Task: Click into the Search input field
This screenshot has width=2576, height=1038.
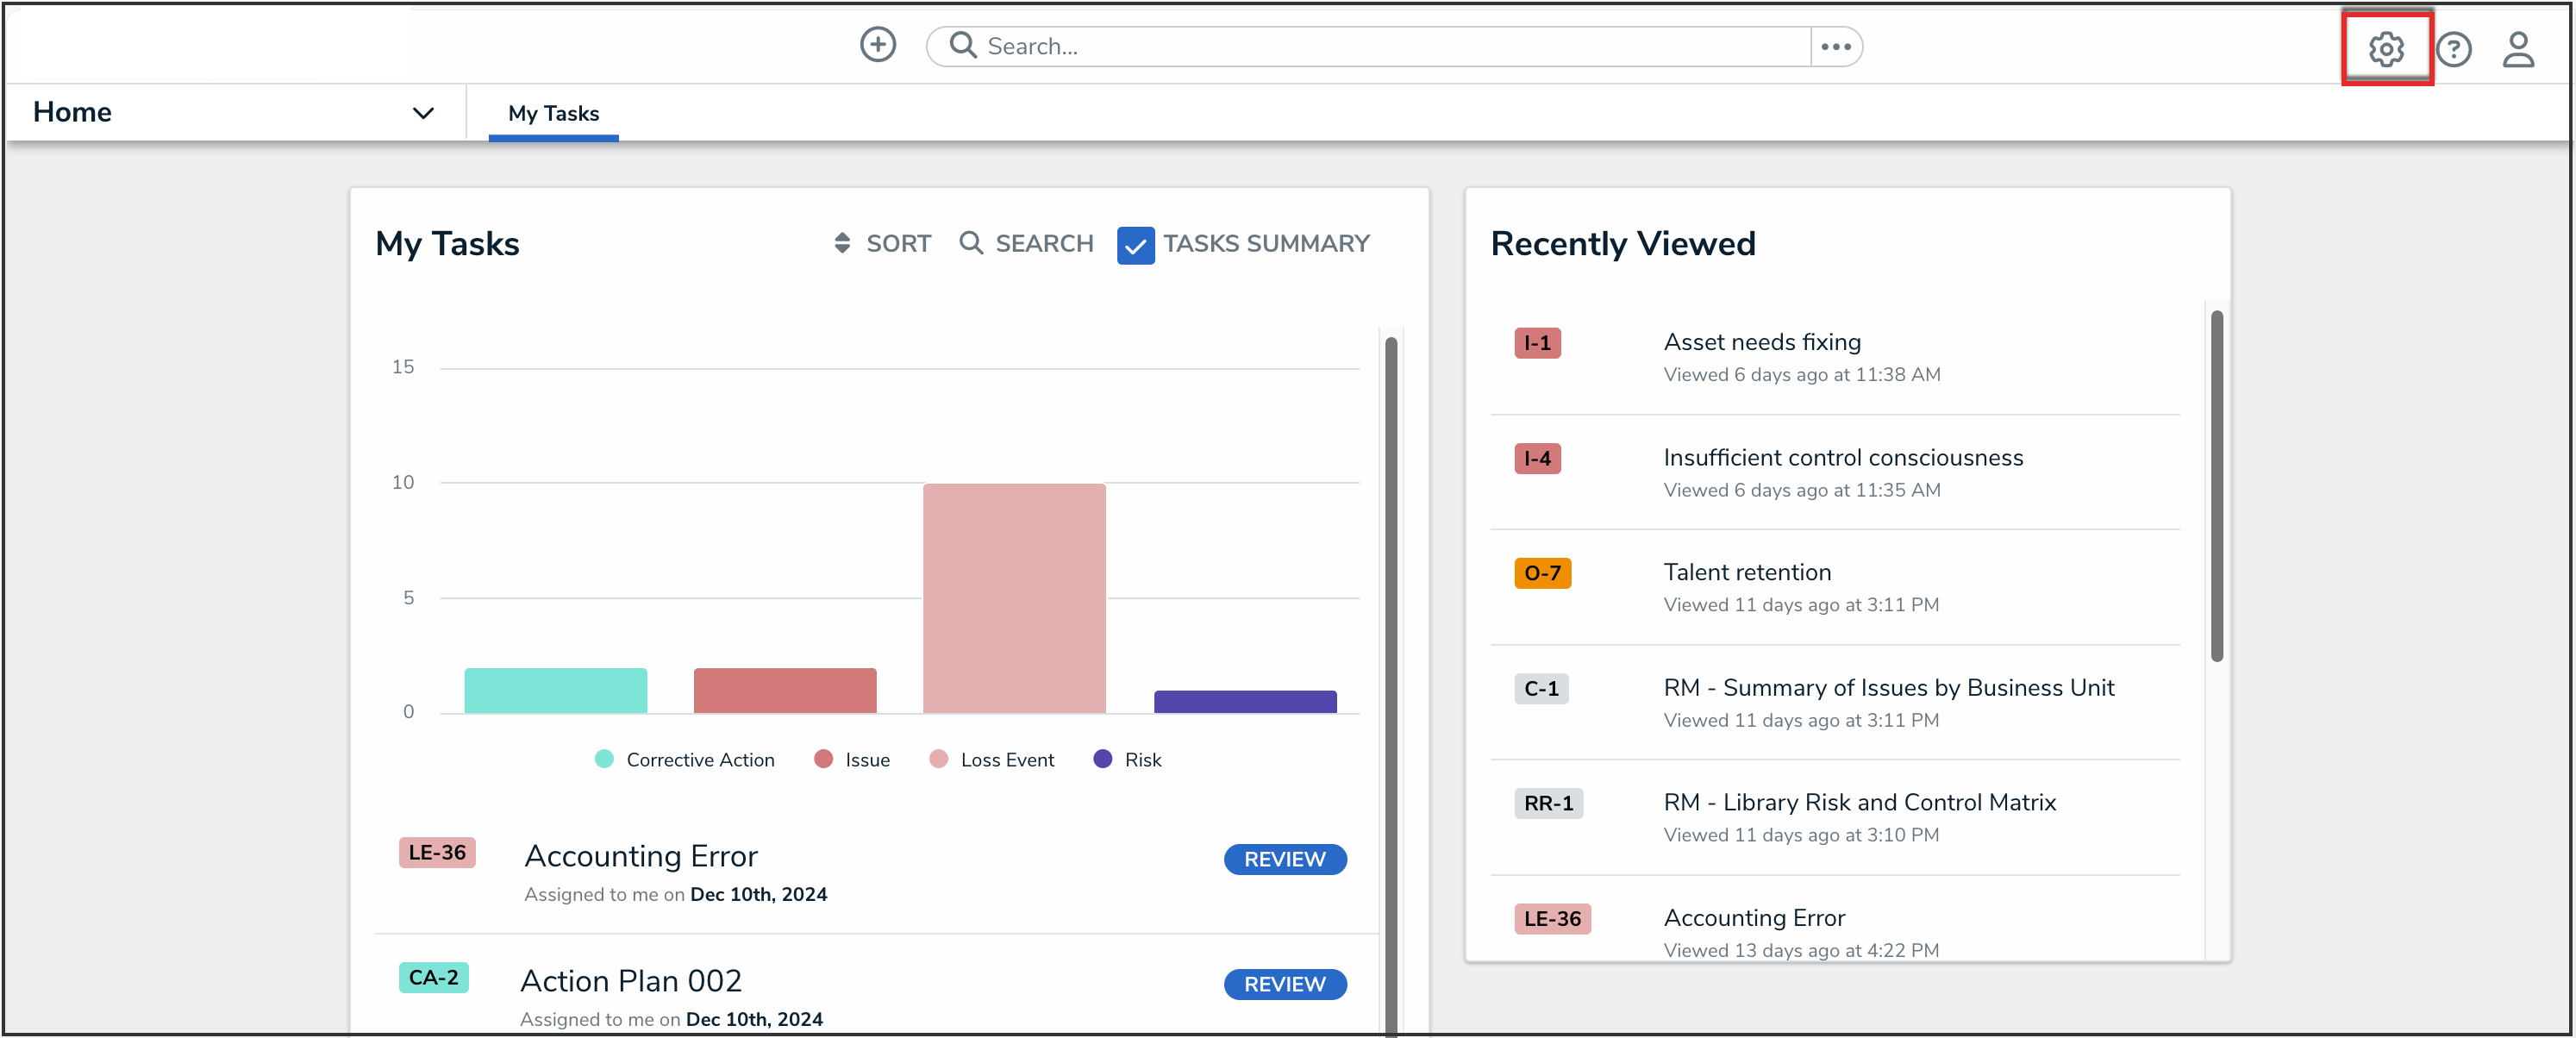Action: coord(1390,46)
